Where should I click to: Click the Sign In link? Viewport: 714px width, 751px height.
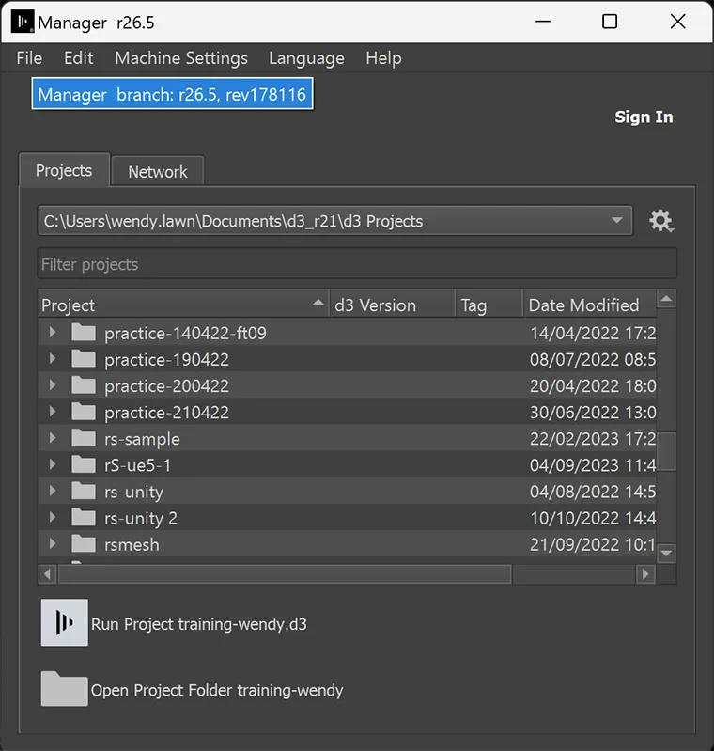[x=644, y=117]
